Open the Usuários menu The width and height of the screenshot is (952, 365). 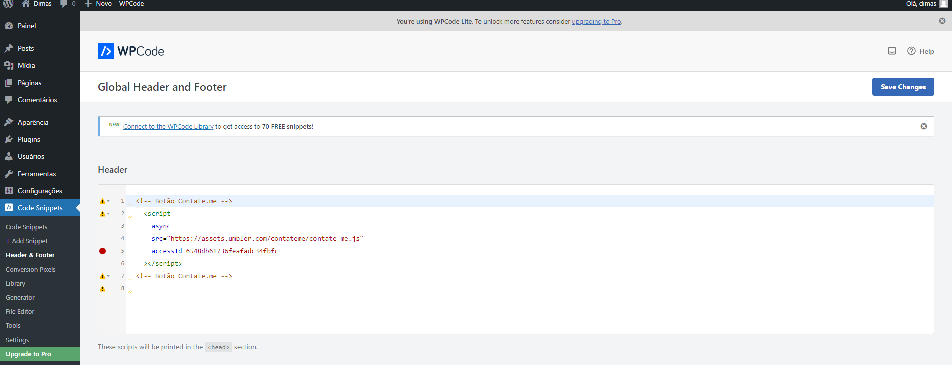[40, 156]
